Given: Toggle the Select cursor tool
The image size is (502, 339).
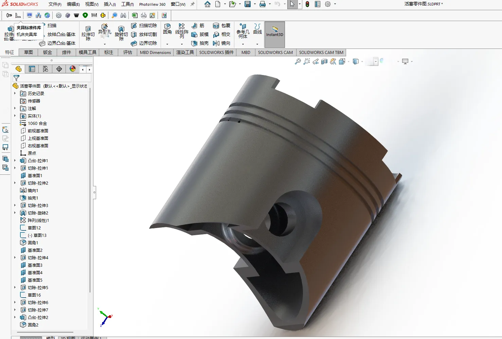Looking at the screenshot, I should point(292,4).
